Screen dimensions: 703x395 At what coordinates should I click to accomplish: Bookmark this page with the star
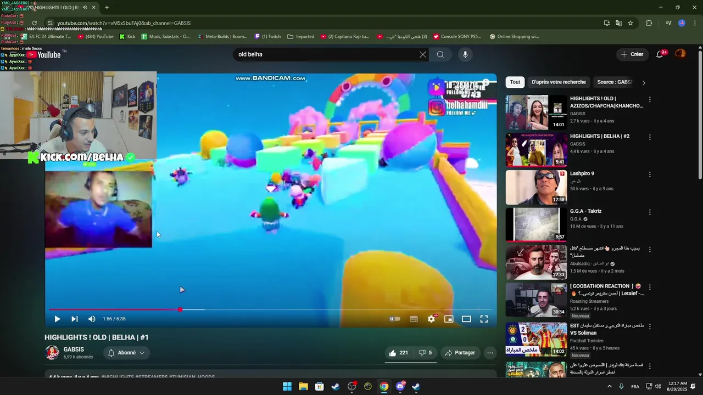(x=631, y=23)
